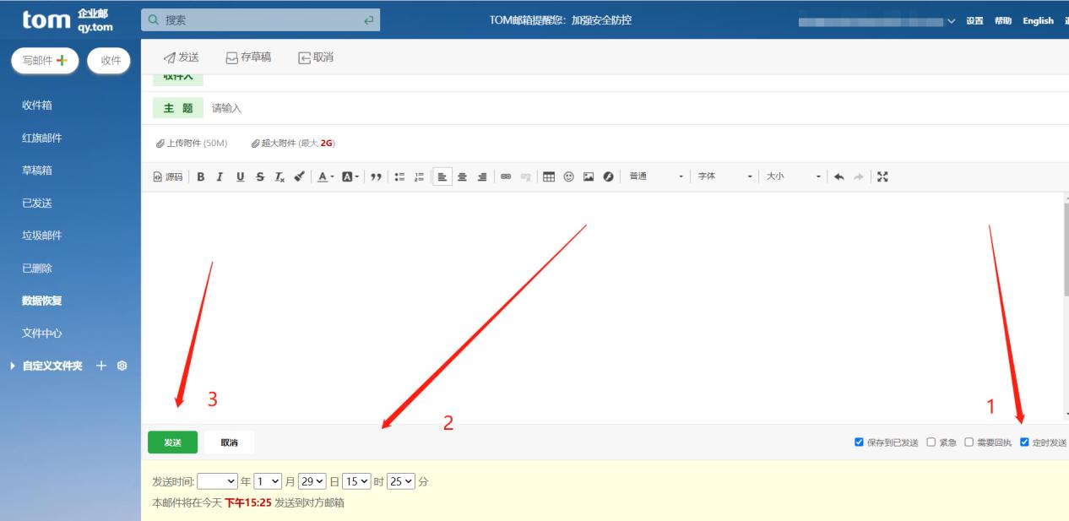Clear text formatting with the Tx icon

point(280,176)
